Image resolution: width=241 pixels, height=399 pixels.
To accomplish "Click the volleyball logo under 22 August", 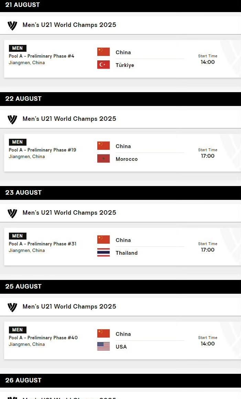I will pos(12,119).
